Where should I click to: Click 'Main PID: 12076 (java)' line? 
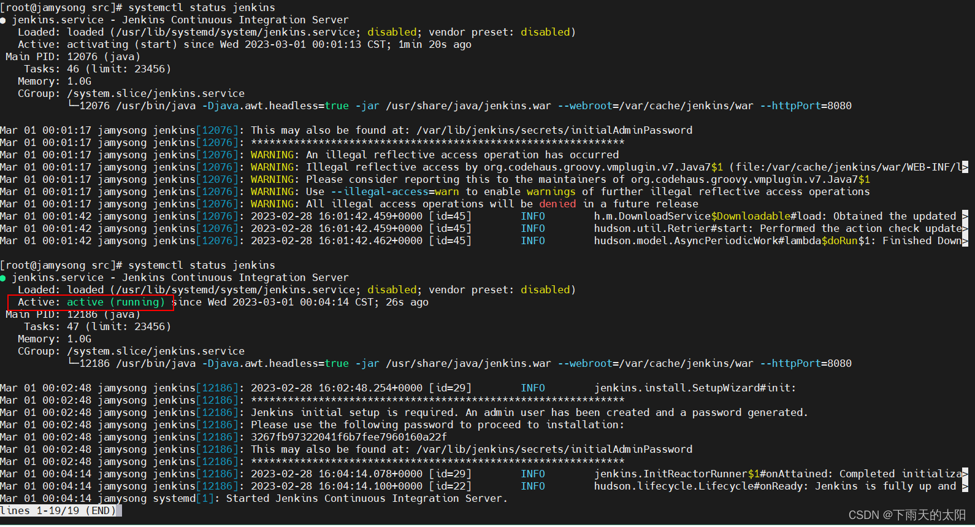click(73, 57)
